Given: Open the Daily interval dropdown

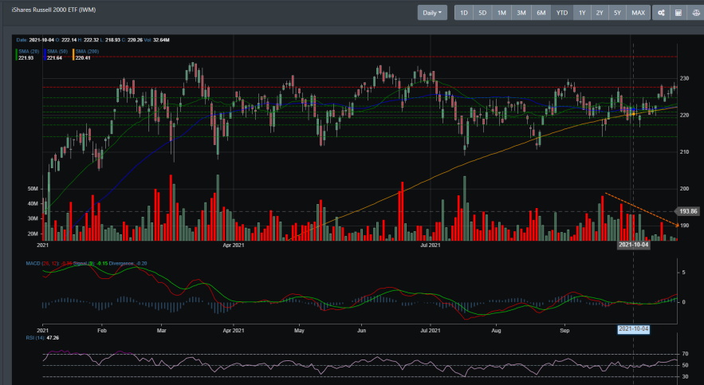Looking at the screenshot, I should (432, 13).
